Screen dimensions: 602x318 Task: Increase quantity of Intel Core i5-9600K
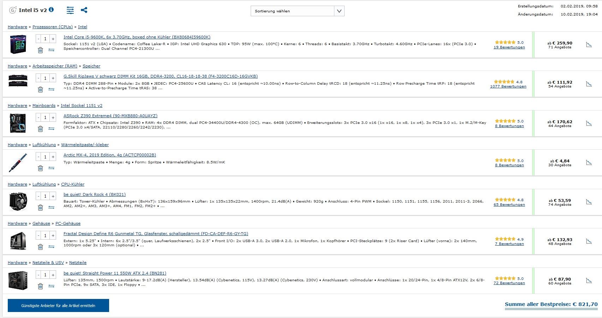pos(53,39)
